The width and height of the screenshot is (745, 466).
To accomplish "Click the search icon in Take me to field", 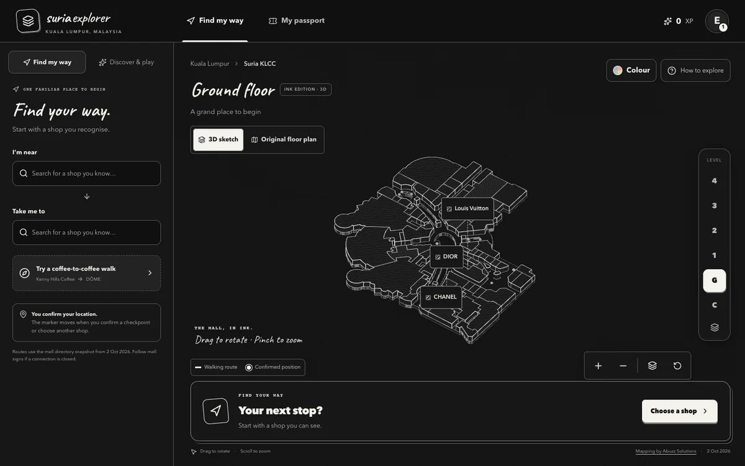I will point(24,232).
